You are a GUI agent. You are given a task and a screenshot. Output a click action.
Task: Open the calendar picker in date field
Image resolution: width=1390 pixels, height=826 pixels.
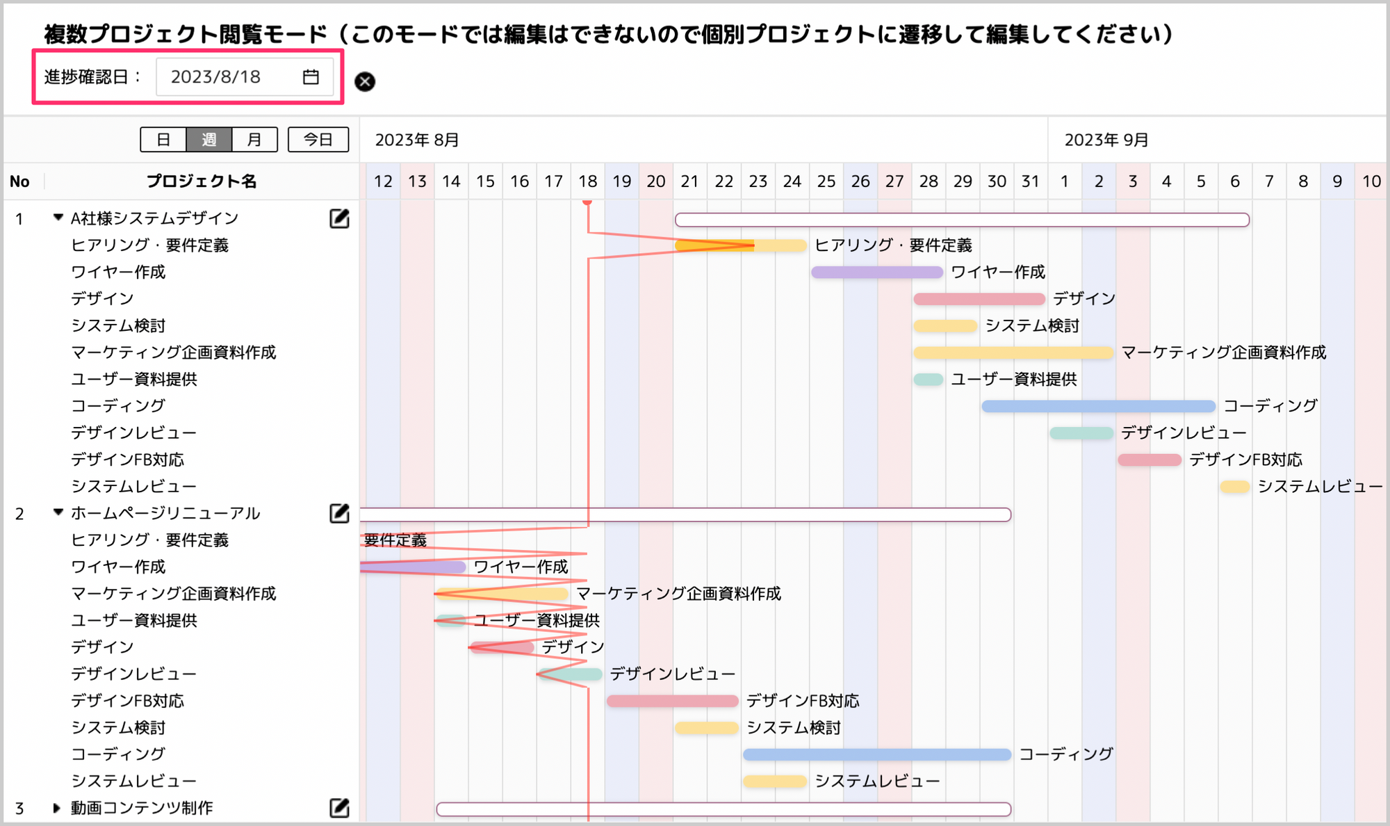point(311,77)
